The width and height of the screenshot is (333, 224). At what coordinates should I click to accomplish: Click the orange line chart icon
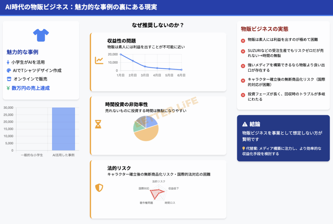tap(99, 61)
